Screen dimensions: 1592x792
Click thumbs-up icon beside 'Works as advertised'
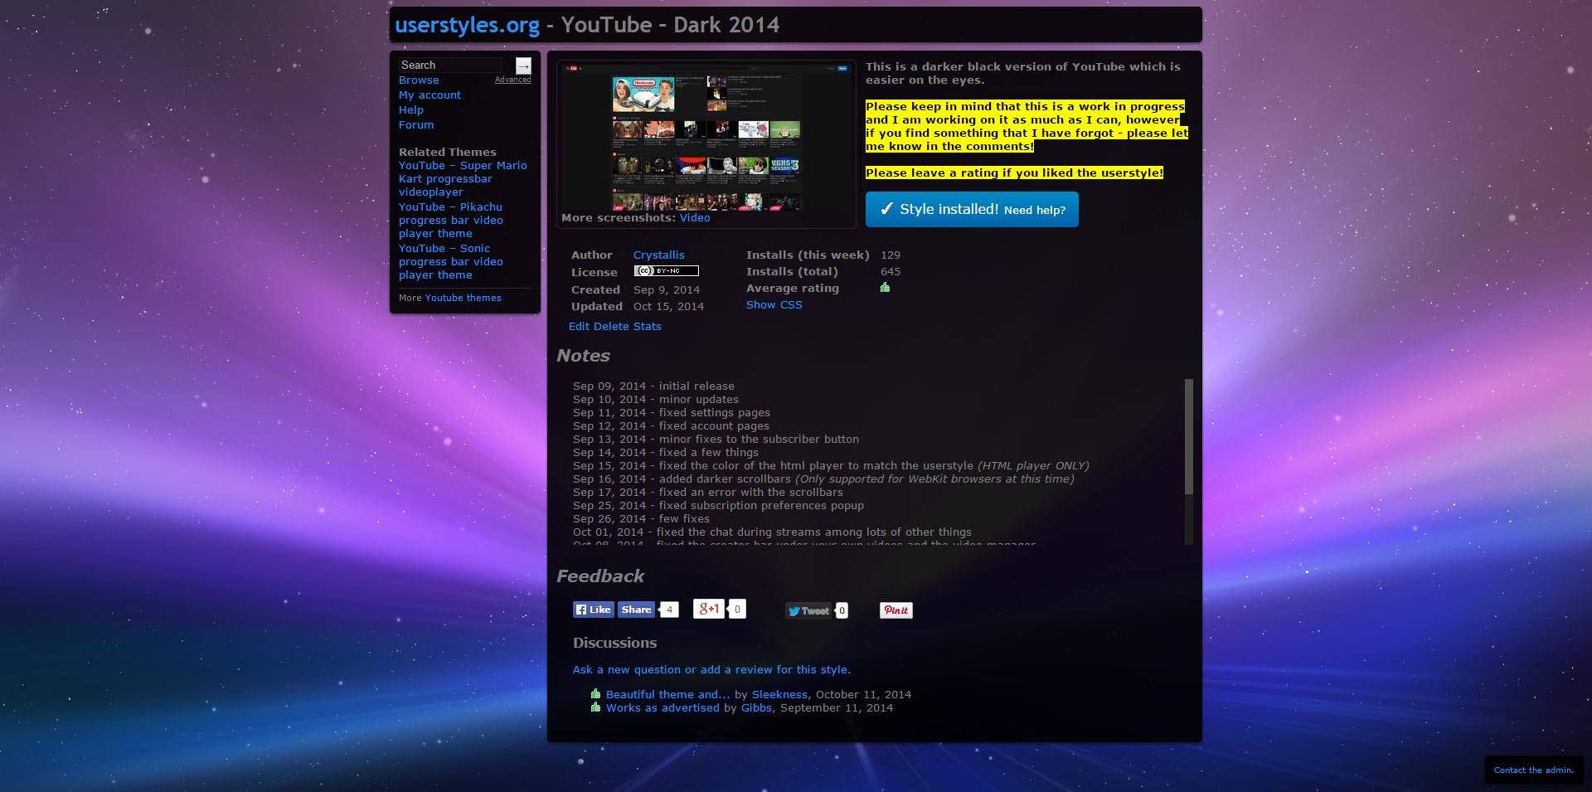[x=595, y=707]
